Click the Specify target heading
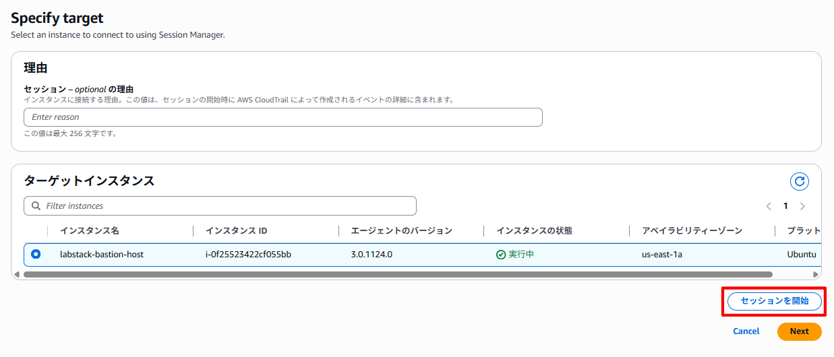The height and width of the screenshot is (357, 834). (57, 18)
